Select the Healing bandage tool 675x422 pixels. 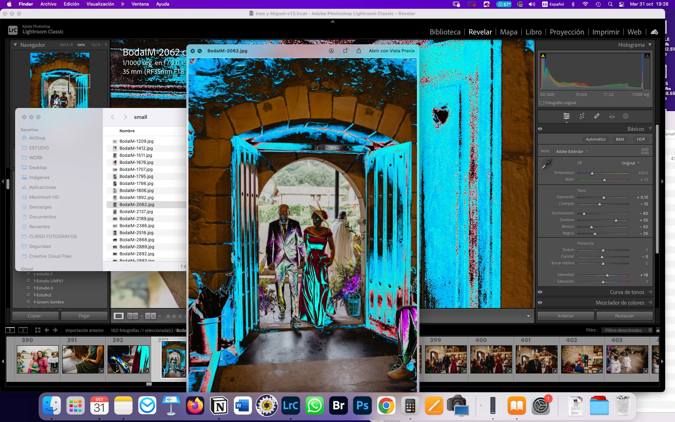[597, 116]
